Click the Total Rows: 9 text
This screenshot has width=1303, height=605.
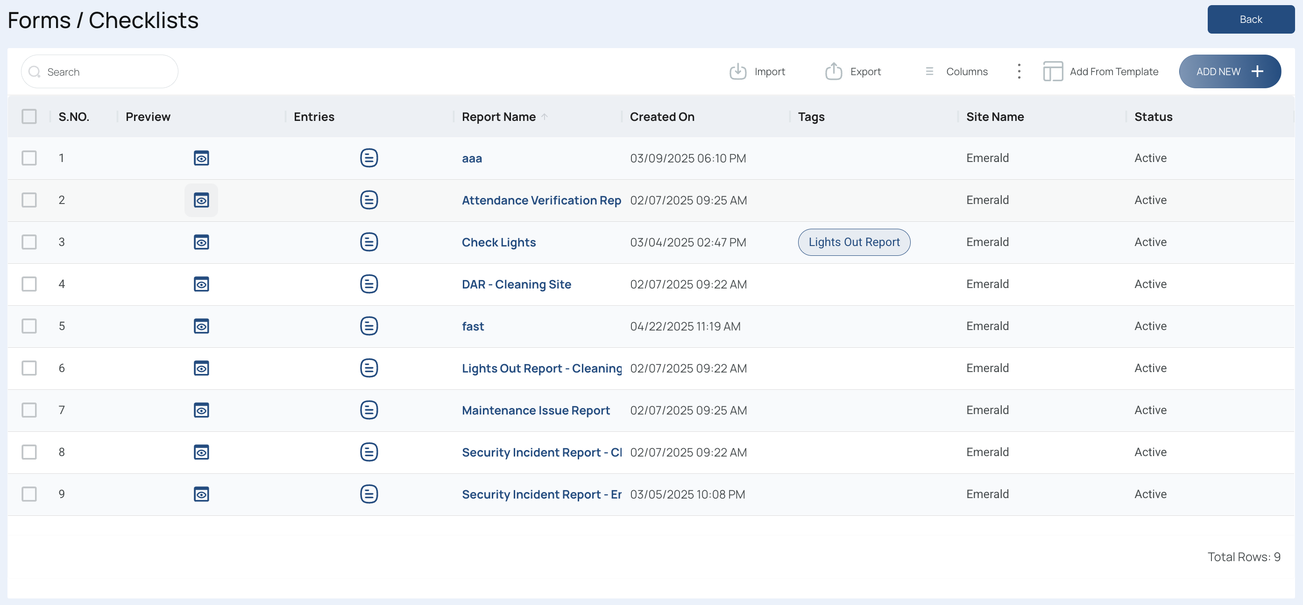click(x=1243, y=556)
